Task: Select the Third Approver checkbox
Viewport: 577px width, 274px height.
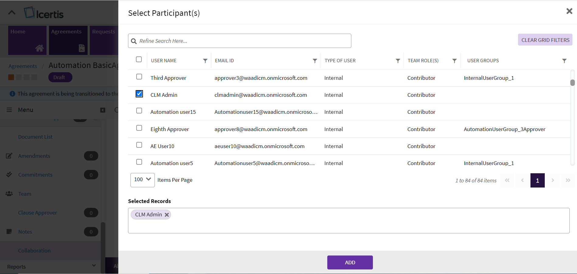Action: (x=139, y=77)
